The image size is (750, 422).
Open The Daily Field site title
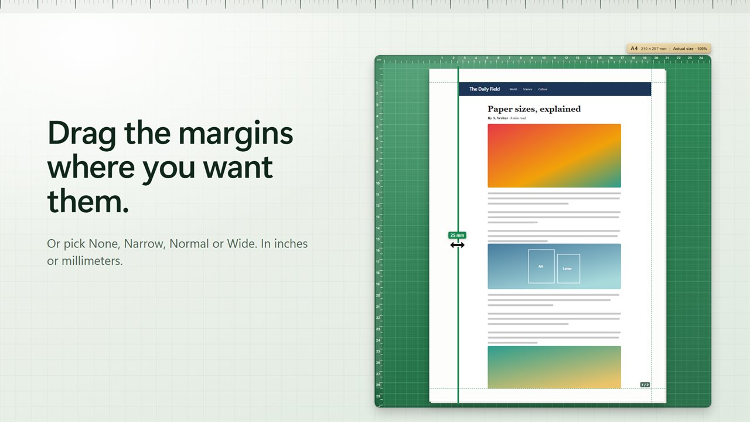(485, 89)
